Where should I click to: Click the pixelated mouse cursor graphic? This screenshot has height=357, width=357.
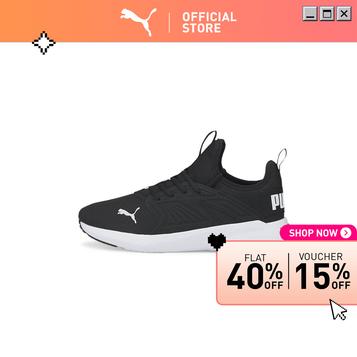click(338, 310)
